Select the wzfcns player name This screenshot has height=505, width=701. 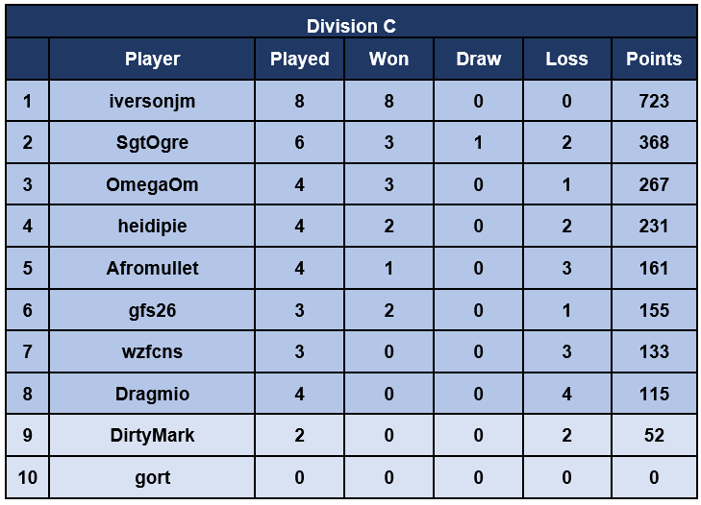tap(152, 352)
